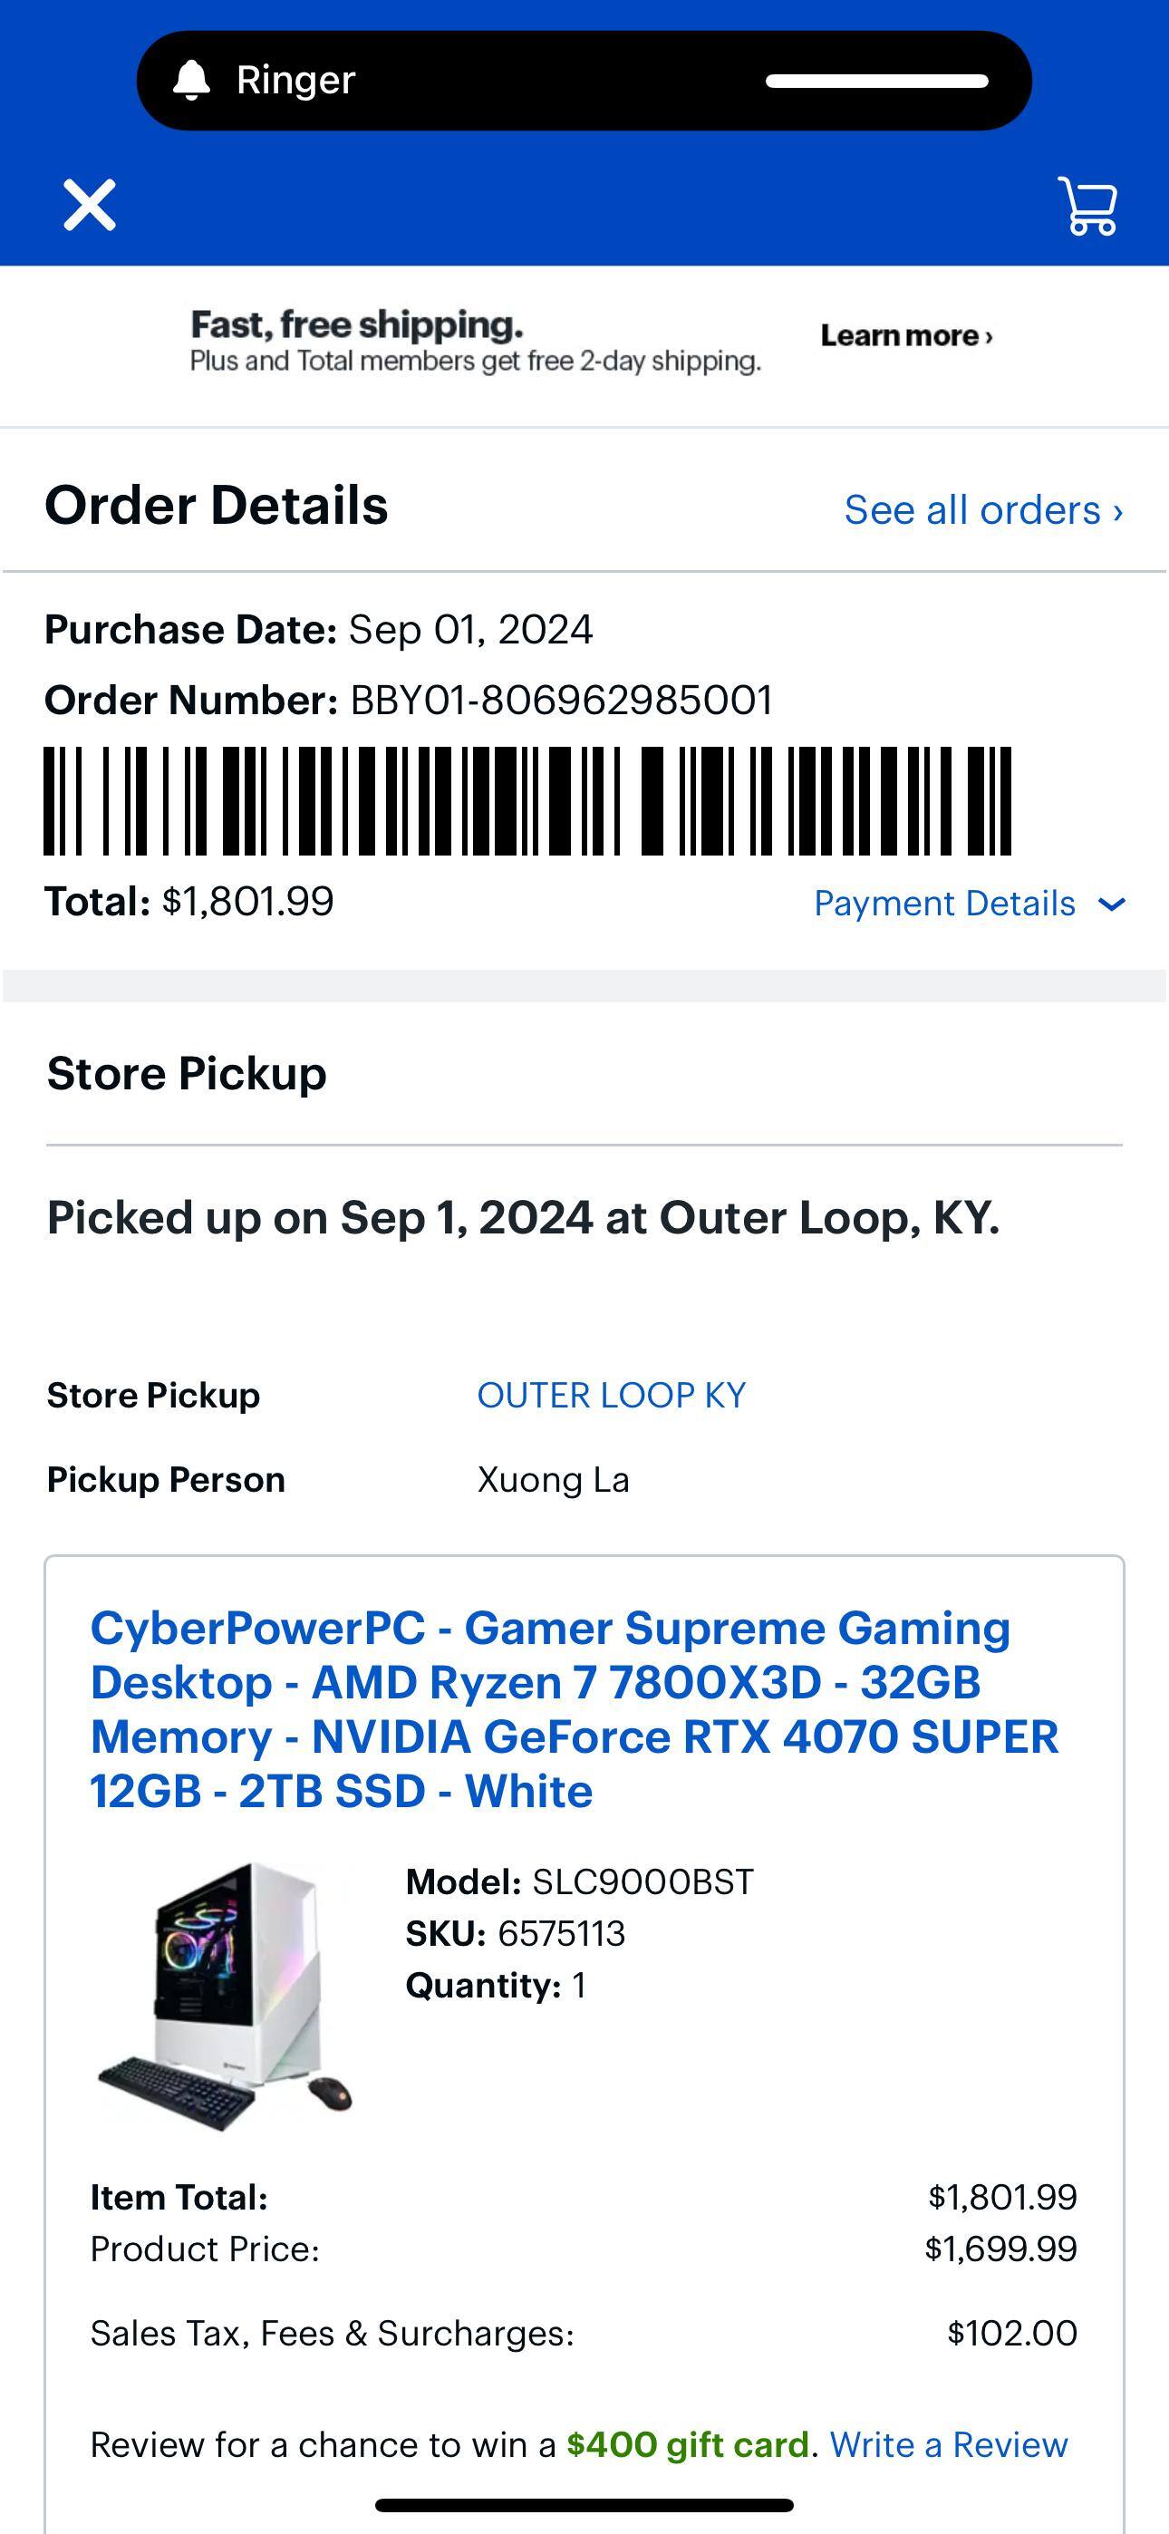The image size is (1169, 2534).
Task: Select the OUTER LOOP KY store link
Action: point(610,1394)
